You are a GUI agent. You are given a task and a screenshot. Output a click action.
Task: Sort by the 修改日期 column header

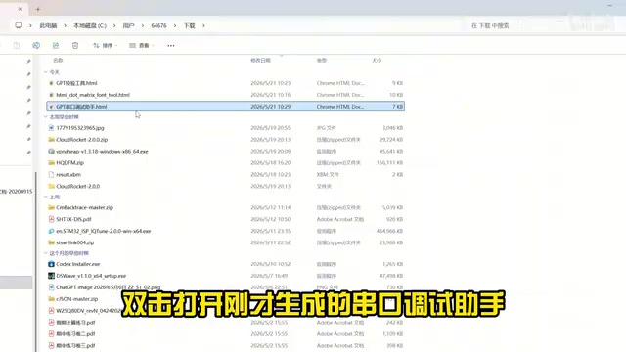coord(261,61)
